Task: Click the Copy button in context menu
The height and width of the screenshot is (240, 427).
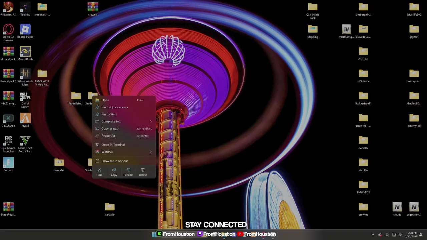Action: 114,172
